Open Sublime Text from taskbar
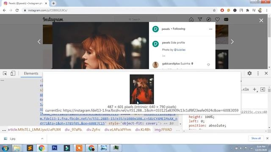 point(30,148)
